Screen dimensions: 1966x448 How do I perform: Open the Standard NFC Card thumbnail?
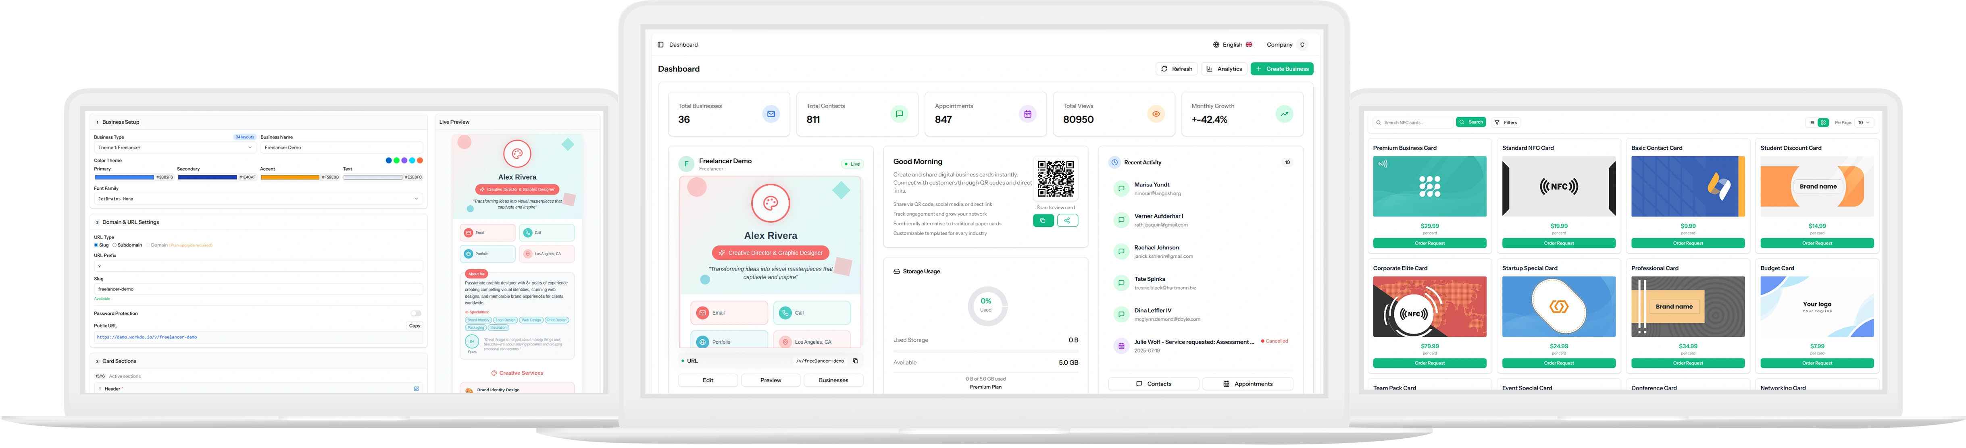1558,187
